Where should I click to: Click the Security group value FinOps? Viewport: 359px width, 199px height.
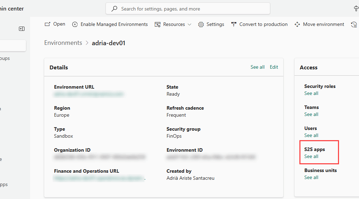click(174, 136)
